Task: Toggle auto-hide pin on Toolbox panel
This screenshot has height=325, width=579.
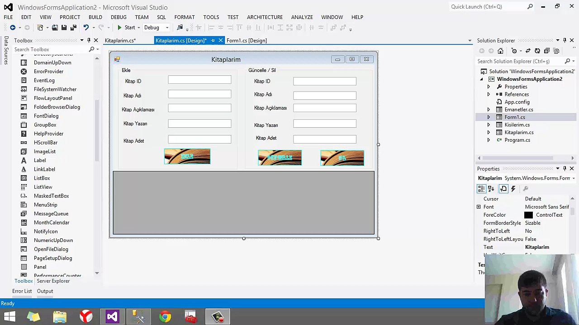Action: [89, 41]
